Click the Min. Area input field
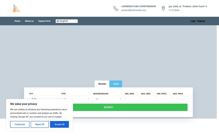The image size is (219, 137). [x=132, y=99]
